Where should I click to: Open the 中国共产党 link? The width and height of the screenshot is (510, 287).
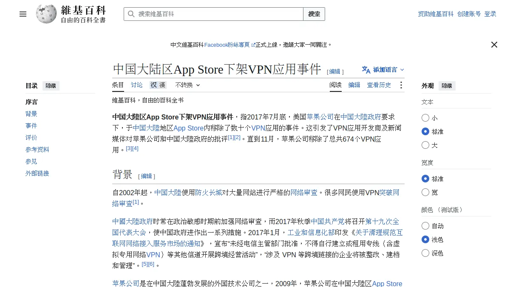328,222
